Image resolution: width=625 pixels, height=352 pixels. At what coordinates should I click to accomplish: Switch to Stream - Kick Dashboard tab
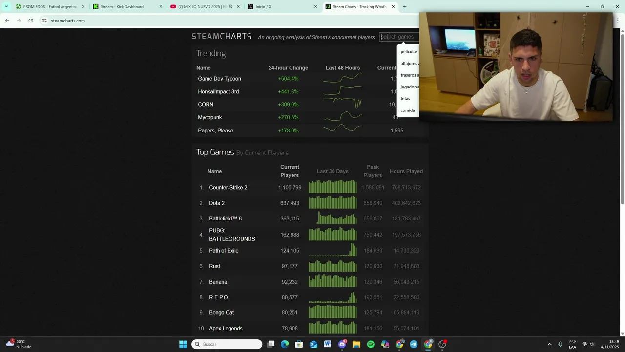click(122, 7)
